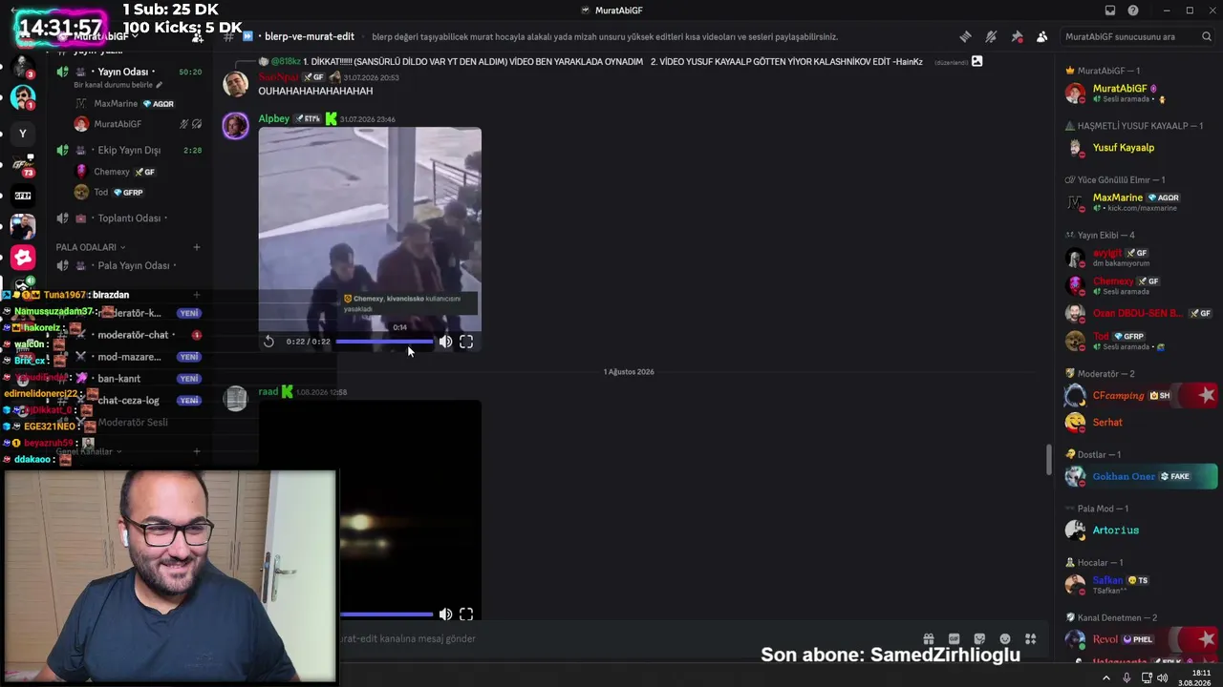
Task: Open the server with Y letter icon
Action: pos(23,134)
